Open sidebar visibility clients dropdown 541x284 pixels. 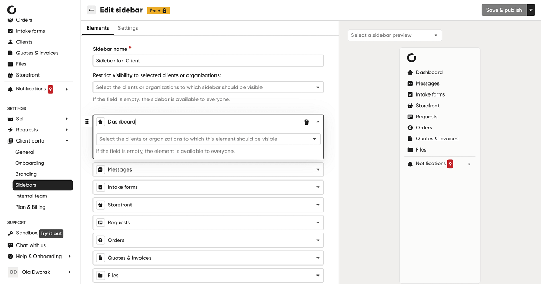[208, 87]
